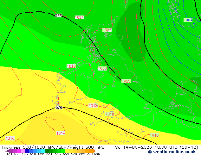The height and width of the screenshot is (155, 201).
Task: Click the left arrow end of color legend
Action: click(7, 151)
